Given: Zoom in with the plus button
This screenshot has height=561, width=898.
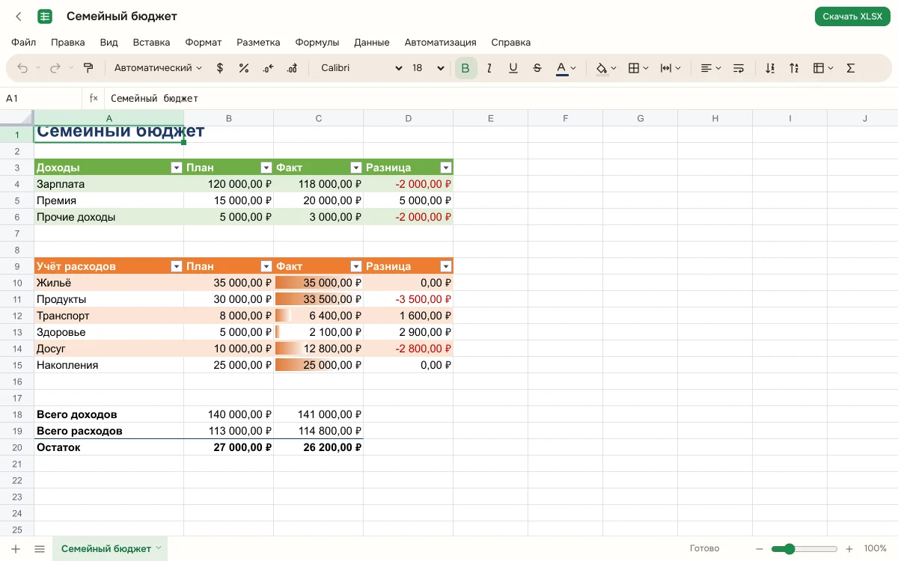Looking at the screenshot, I should pyautogui.click(x=849, y=549).
